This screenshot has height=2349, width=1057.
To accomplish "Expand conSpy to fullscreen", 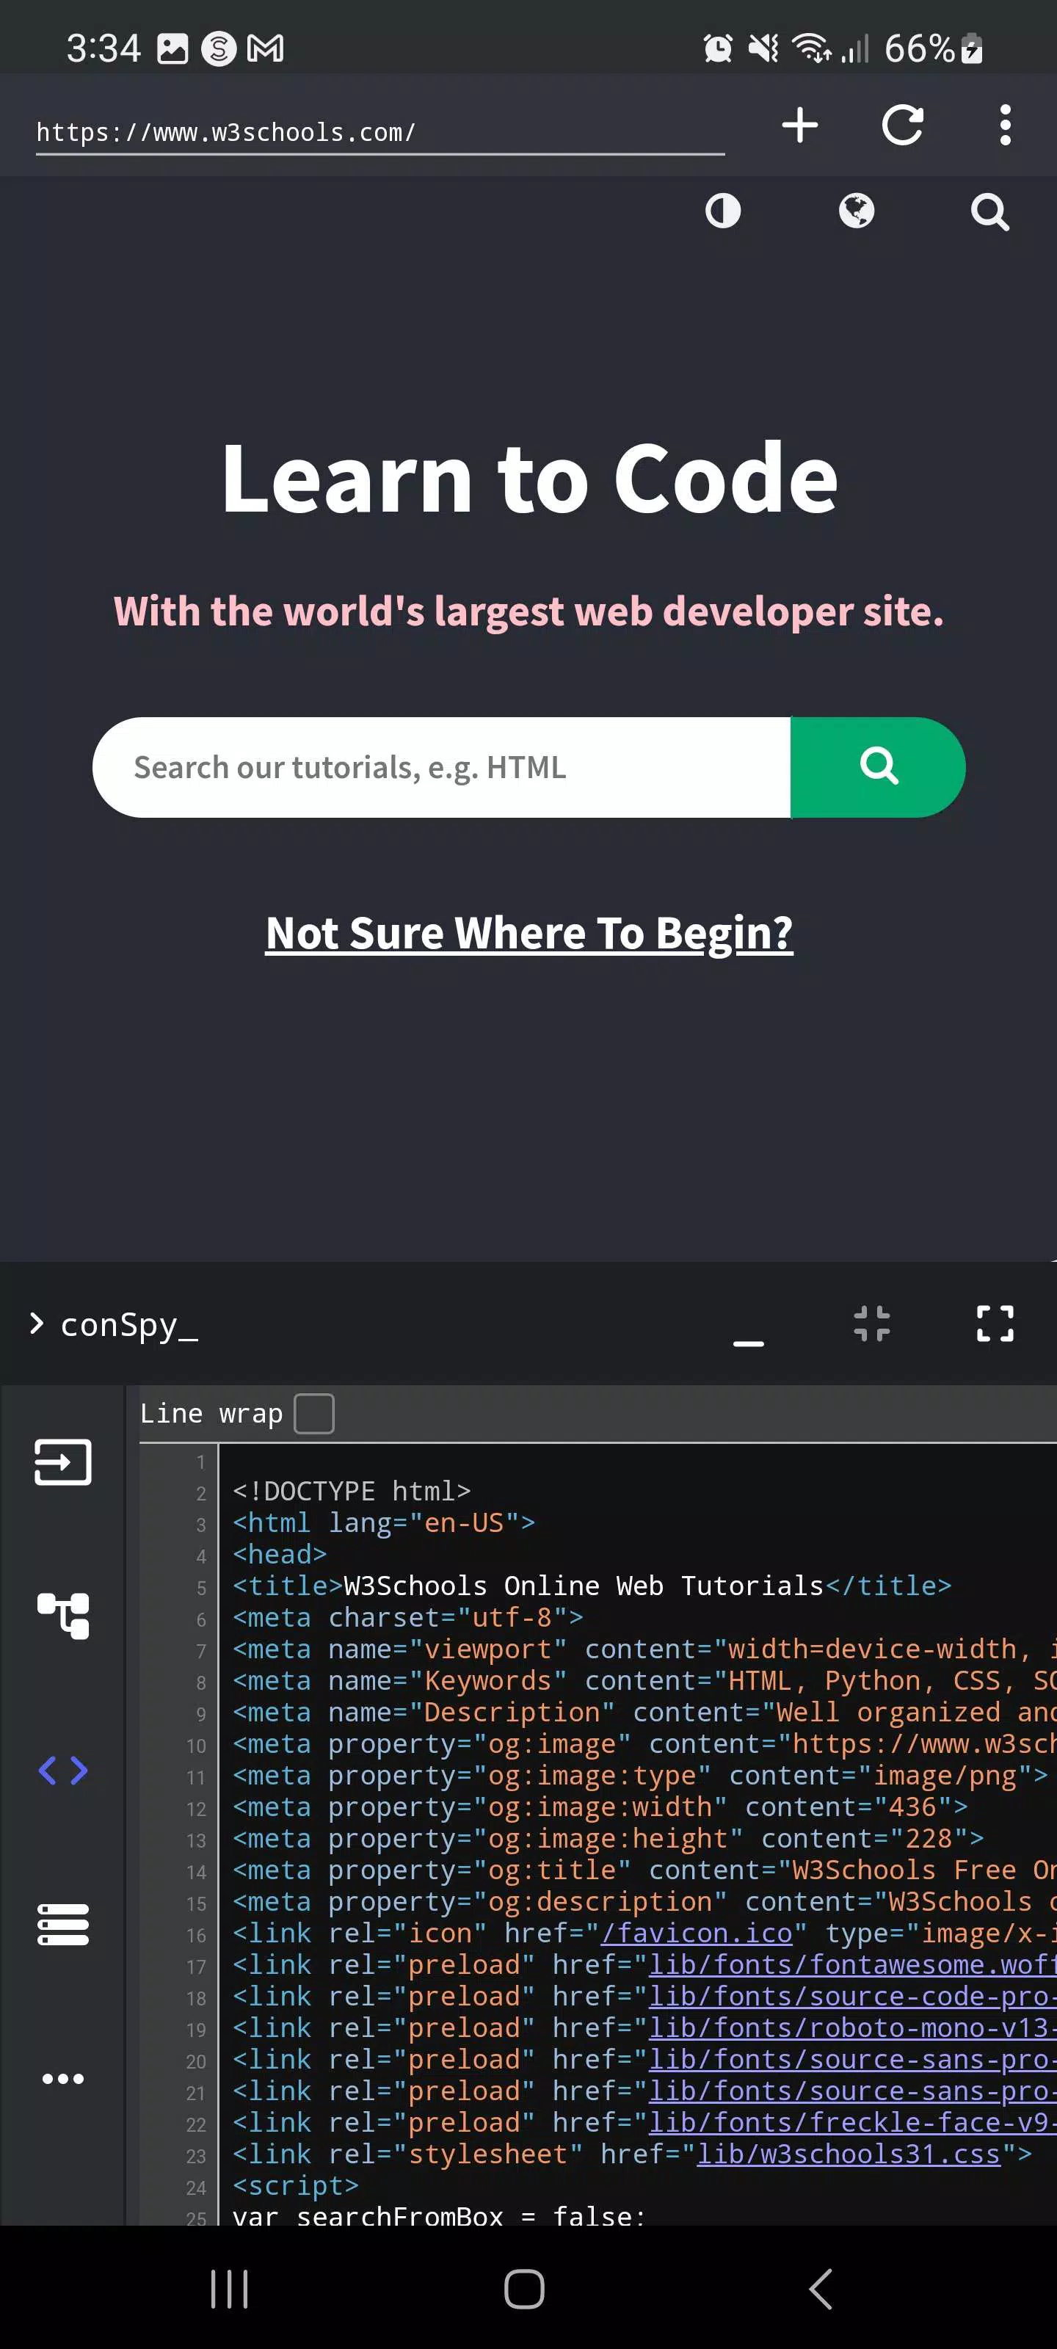I will [995, 1323].
